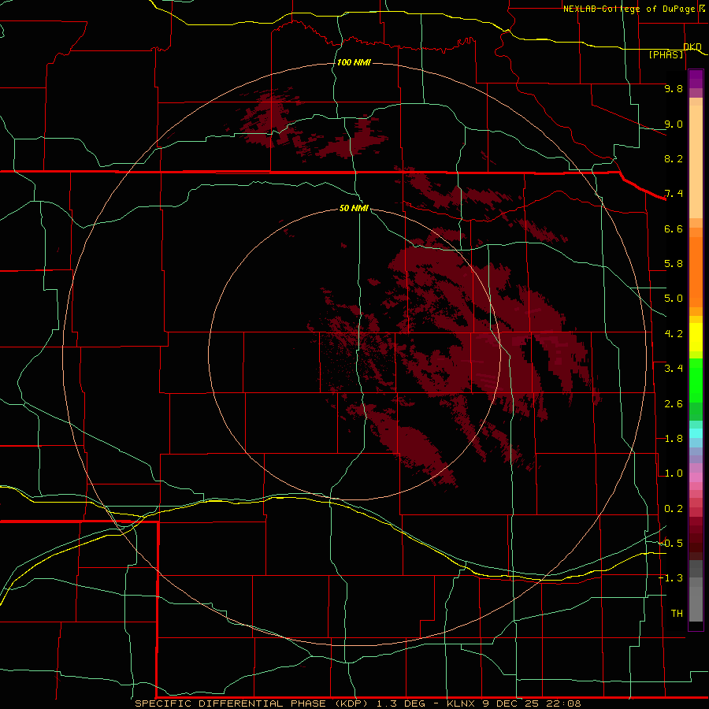Click the yellow segment of color bar
Image resolution: width=709 pixels, height=709 pixels.
coord(696,337)
